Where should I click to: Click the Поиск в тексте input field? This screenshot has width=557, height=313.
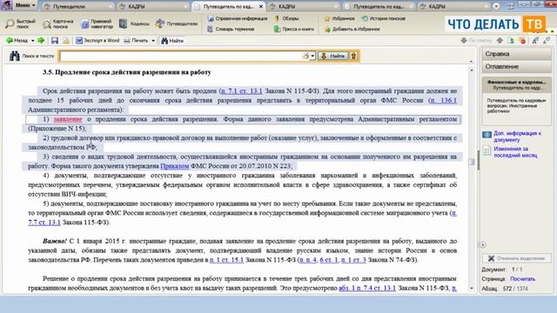point(180,56)
